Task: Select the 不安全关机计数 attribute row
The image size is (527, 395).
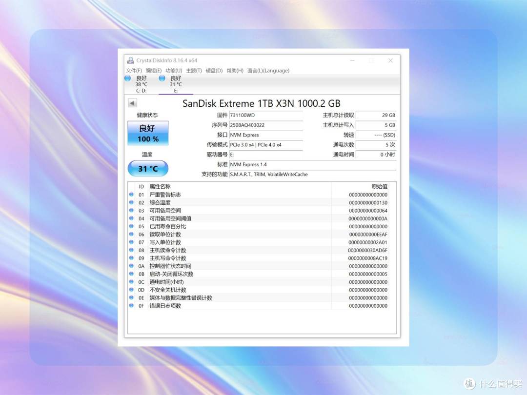Action: [x=259, y=290]
